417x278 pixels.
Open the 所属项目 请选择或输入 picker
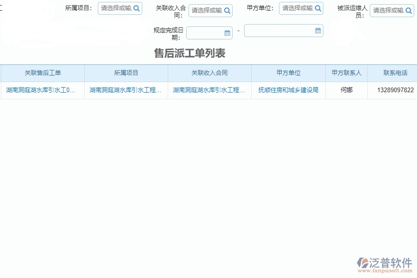click(x=116, y=8)
